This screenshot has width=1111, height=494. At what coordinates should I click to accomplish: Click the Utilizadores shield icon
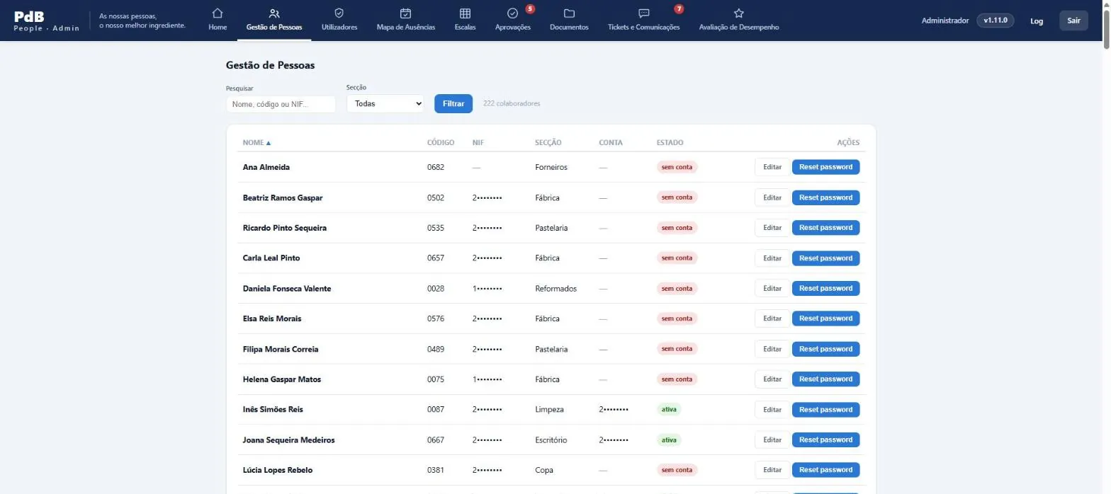point(339,13)
